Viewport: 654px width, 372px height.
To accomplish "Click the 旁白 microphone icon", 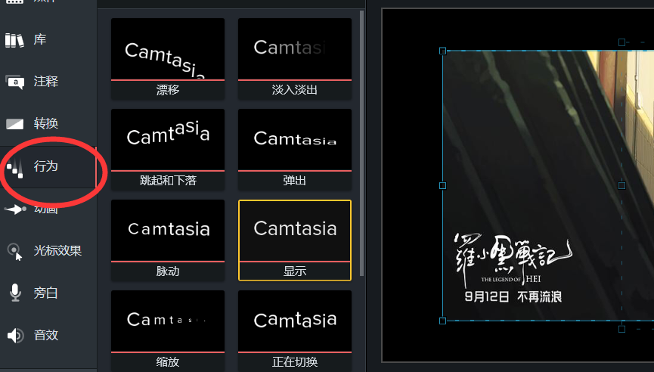I will 15,293.
